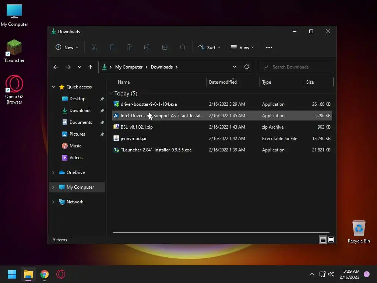Click the Copy icon in toolbar

(112, 48)
